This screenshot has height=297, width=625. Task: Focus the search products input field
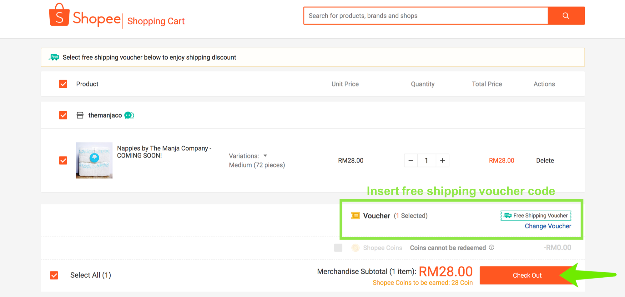click(426, 16)
